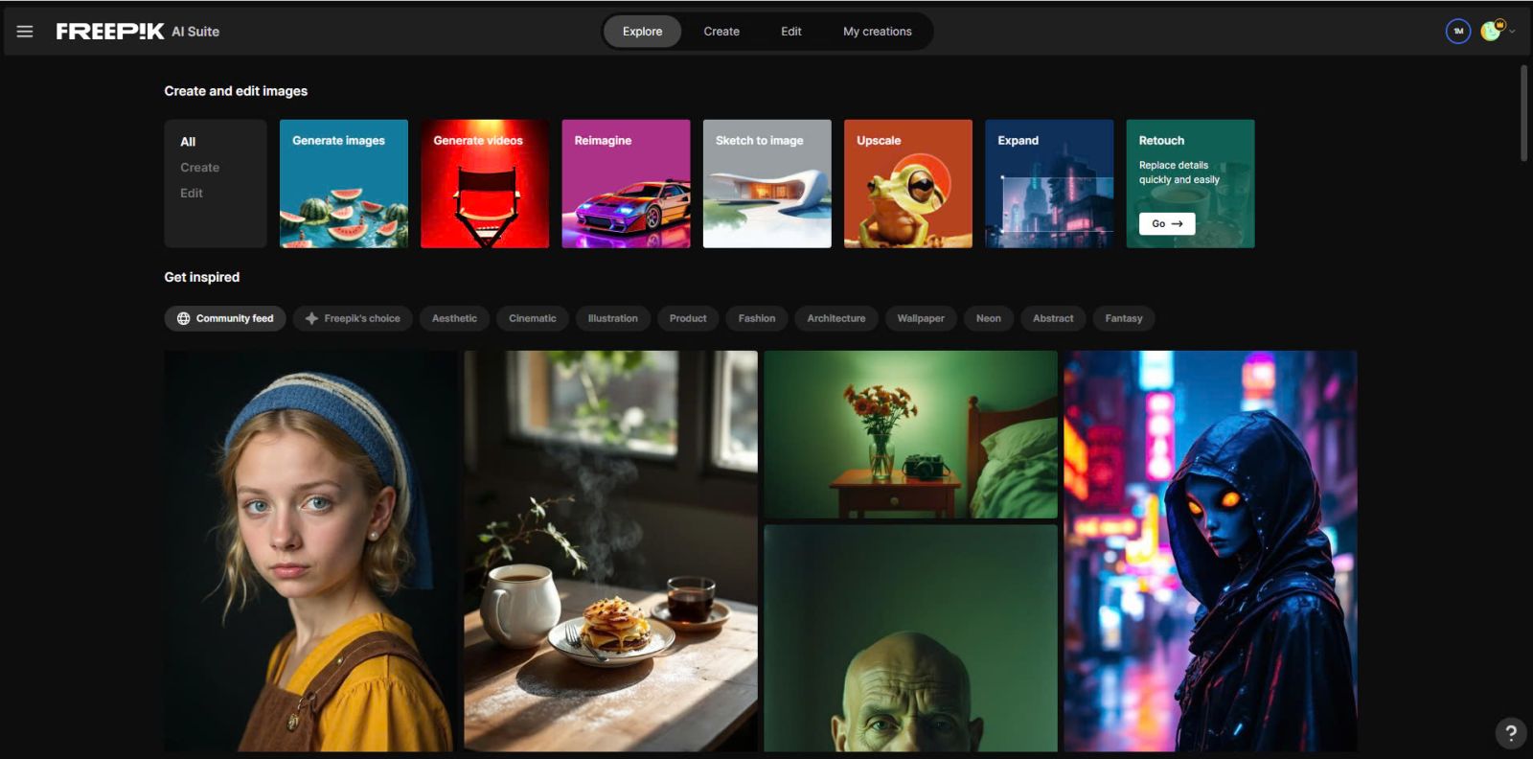This screenshot has width=1533, height=759.
Task: Select the Create filter in tools sidebar
Action: (x=200, y=168)
